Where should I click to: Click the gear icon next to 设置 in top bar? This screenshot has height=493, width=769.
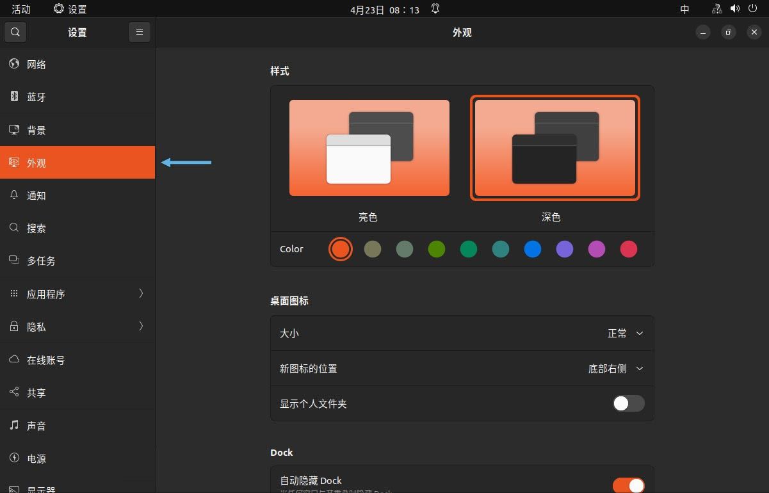point(59,9)
